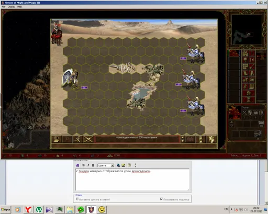The width and height of the screenshot is (268, 214).
Task: Open uTorrent from the taskbar
Action: (x=39, y=209)
